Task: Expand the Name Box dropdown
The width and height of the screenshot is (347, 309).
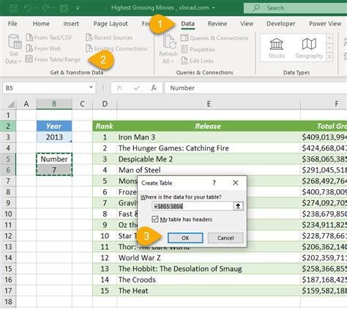Action: coord(91,88)
